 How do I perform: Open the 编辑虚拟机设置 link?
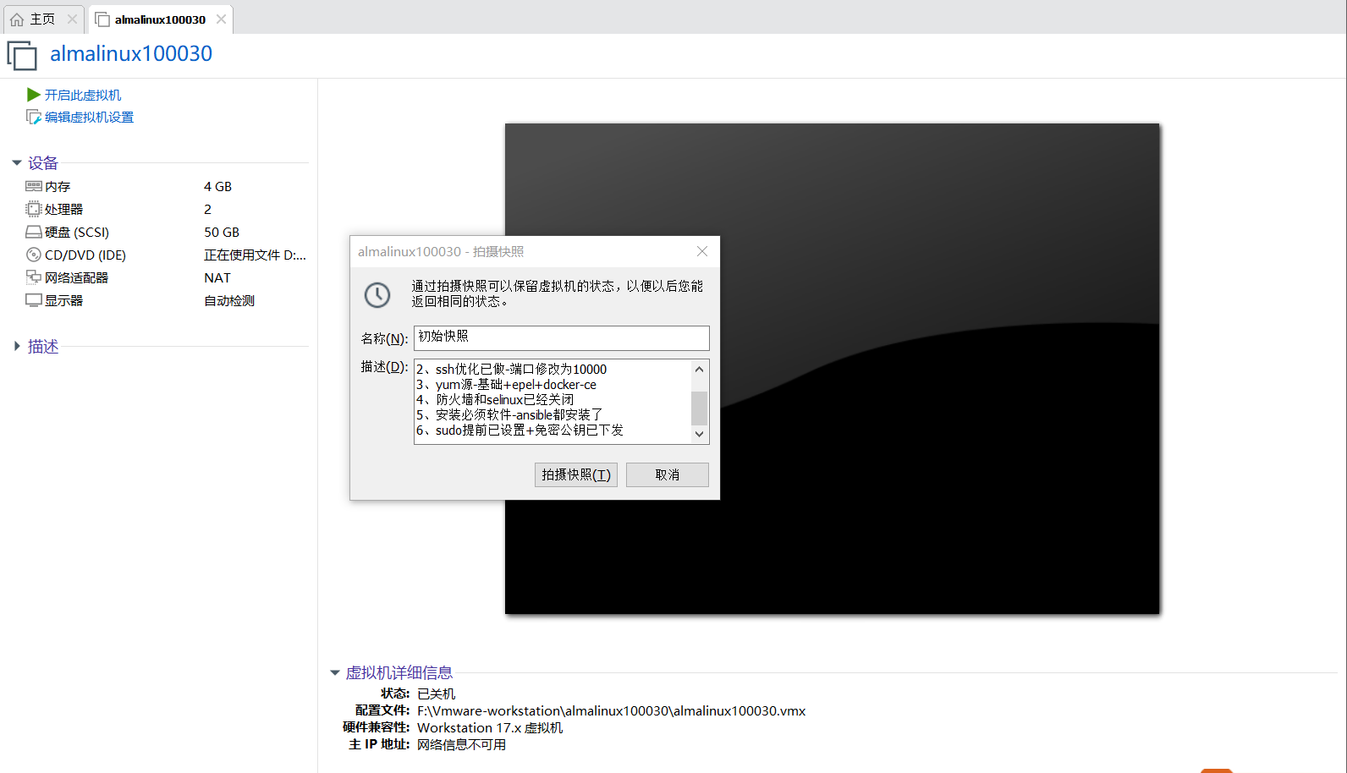pyautogui.click(x=90, y=118)
